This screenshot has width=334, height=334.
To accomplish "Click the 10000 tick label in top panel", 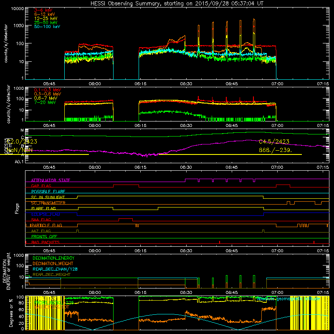I will click(18, 9).
